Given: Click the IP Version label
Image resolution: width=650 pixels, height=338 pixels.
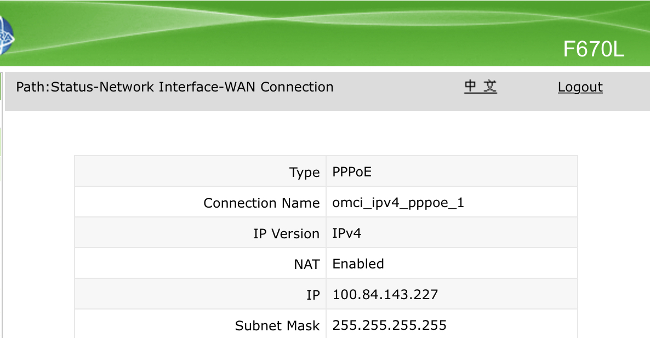Looking at the screenshot, I should (287, 233).
